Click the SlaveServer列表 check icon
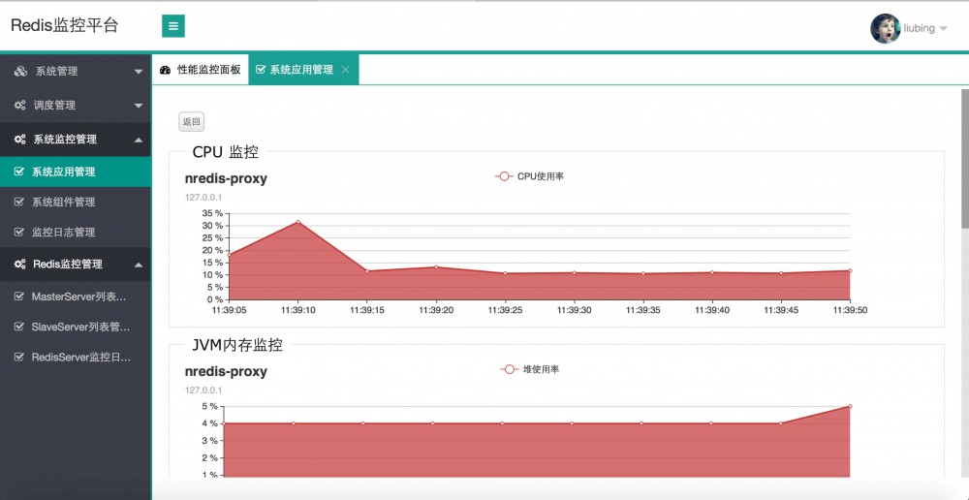 (x=19, y=327)
